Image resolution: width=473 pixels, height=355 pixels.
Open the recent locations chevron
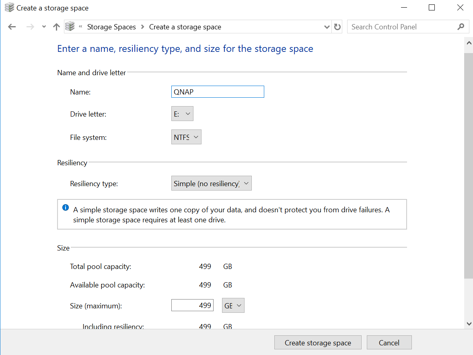coord(44,27)
